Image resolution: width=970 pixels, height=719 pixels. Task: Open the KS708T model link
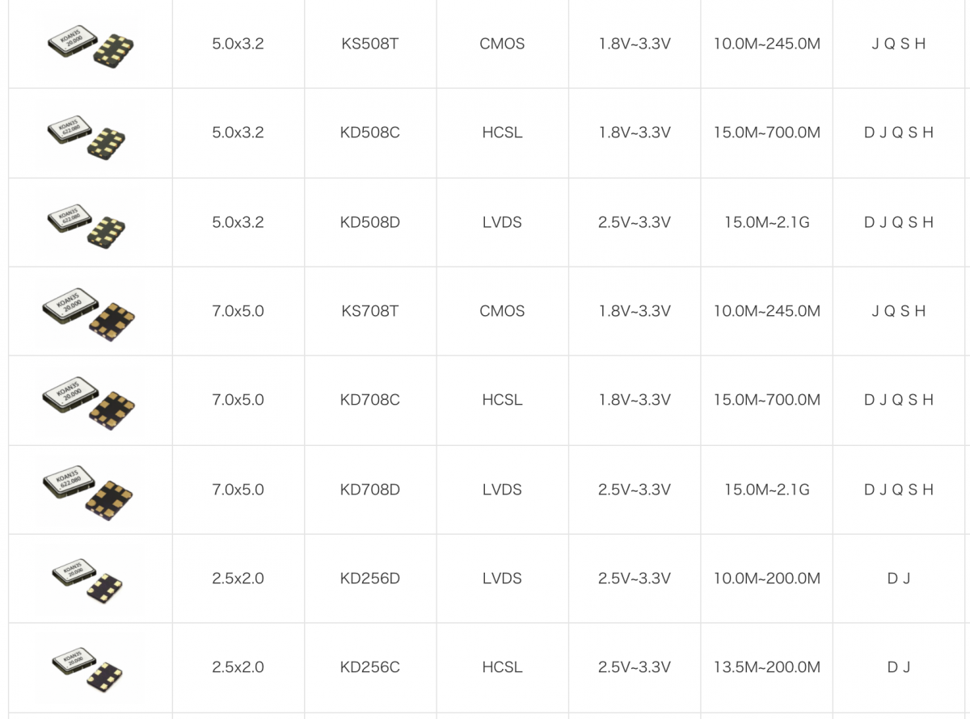[x=369, y=311]
